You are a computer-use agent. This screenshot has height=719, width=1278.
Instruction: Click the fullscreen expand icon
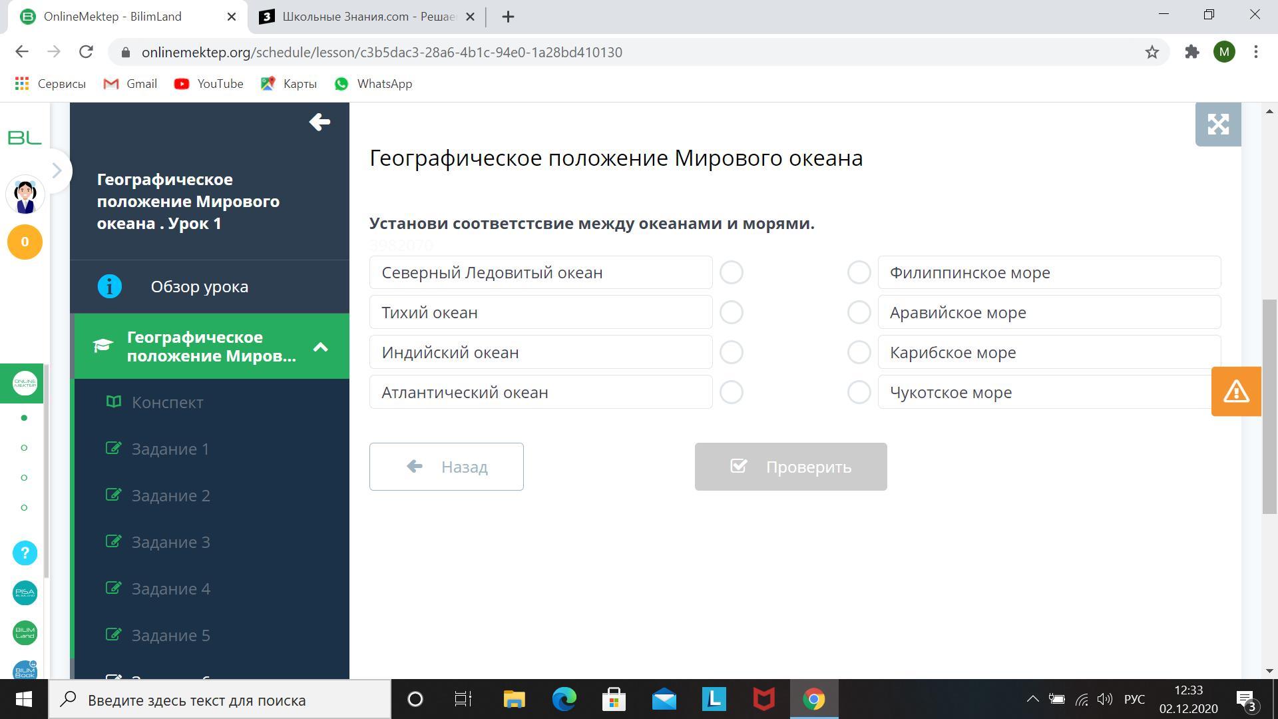click(x=1217, y=124)
